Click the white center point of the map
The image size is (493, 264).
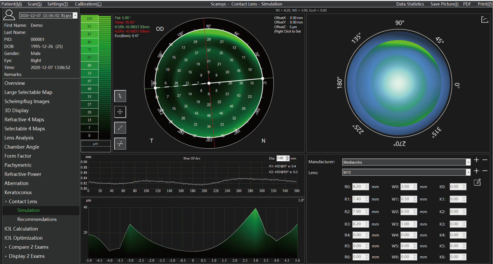point(209,83)
